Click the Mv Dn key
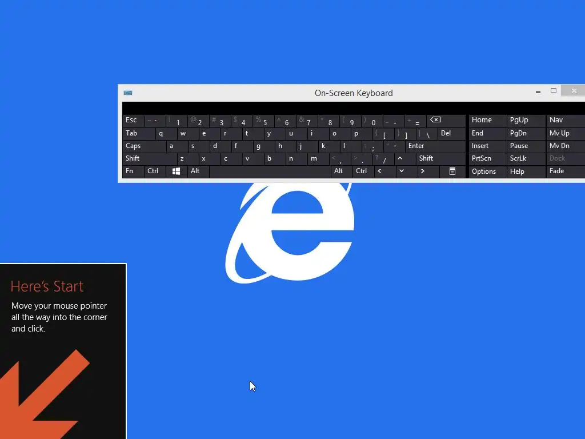 (x=566, y=146)
